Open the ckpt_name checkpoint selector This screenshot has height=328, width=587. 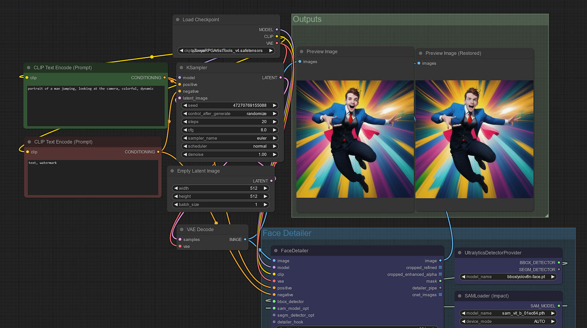[x=226, y=51]
